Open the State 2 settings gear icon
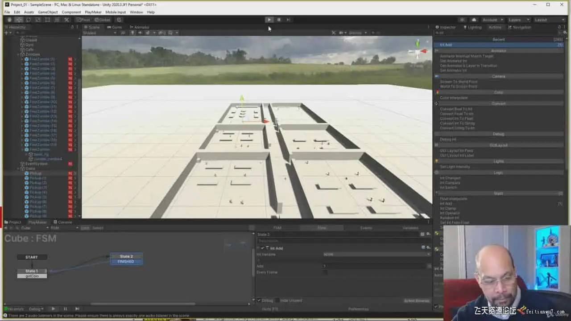The height and width of the screenshot is (321, 571). coord(429,234)
